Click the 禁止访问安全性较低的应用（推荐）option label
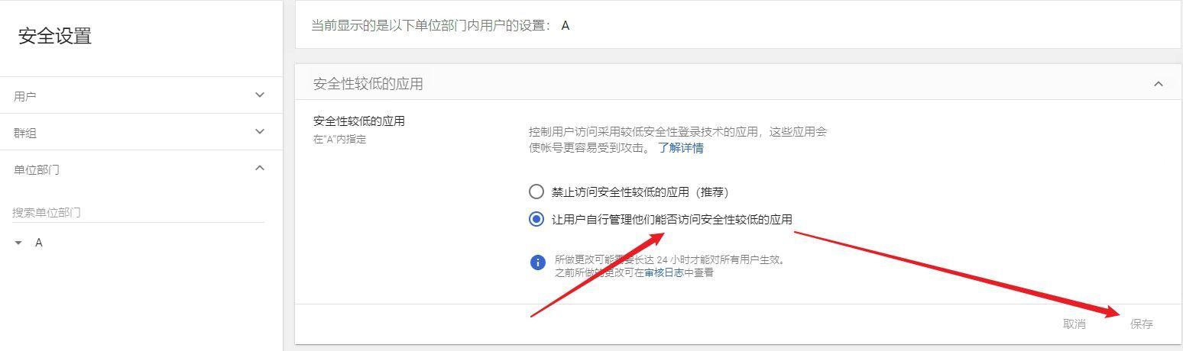1183x351 pixels. coord(646,192)
